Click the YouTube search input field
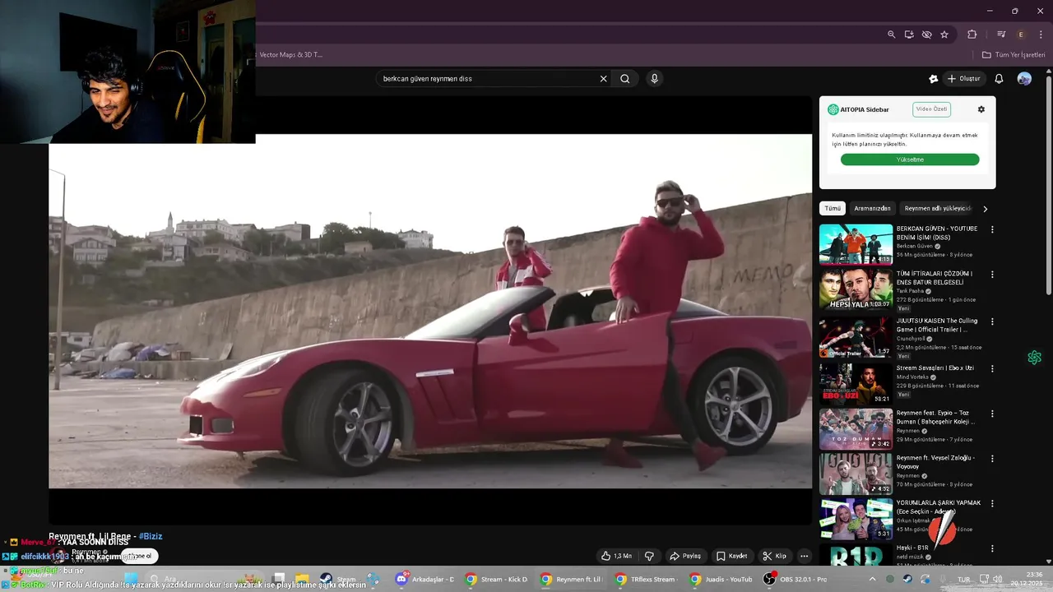1053x592 pixels. (x=489, y=79)
